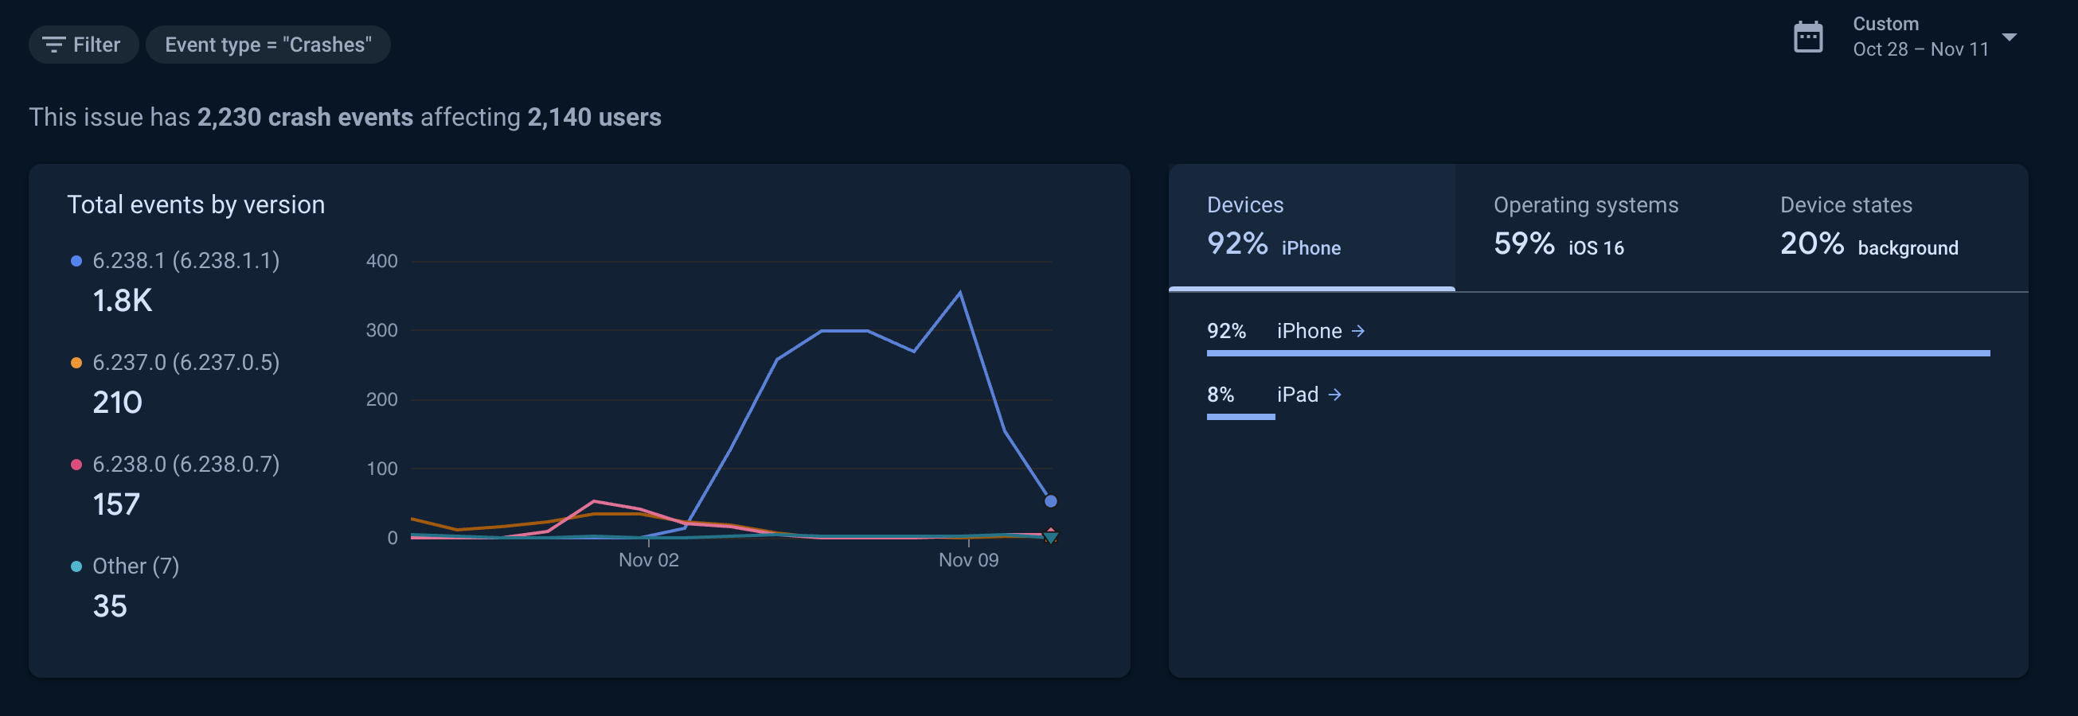2078x716 pixels.
Task: Click the arrow next to iPad
Action: [x=1338, y=395]
